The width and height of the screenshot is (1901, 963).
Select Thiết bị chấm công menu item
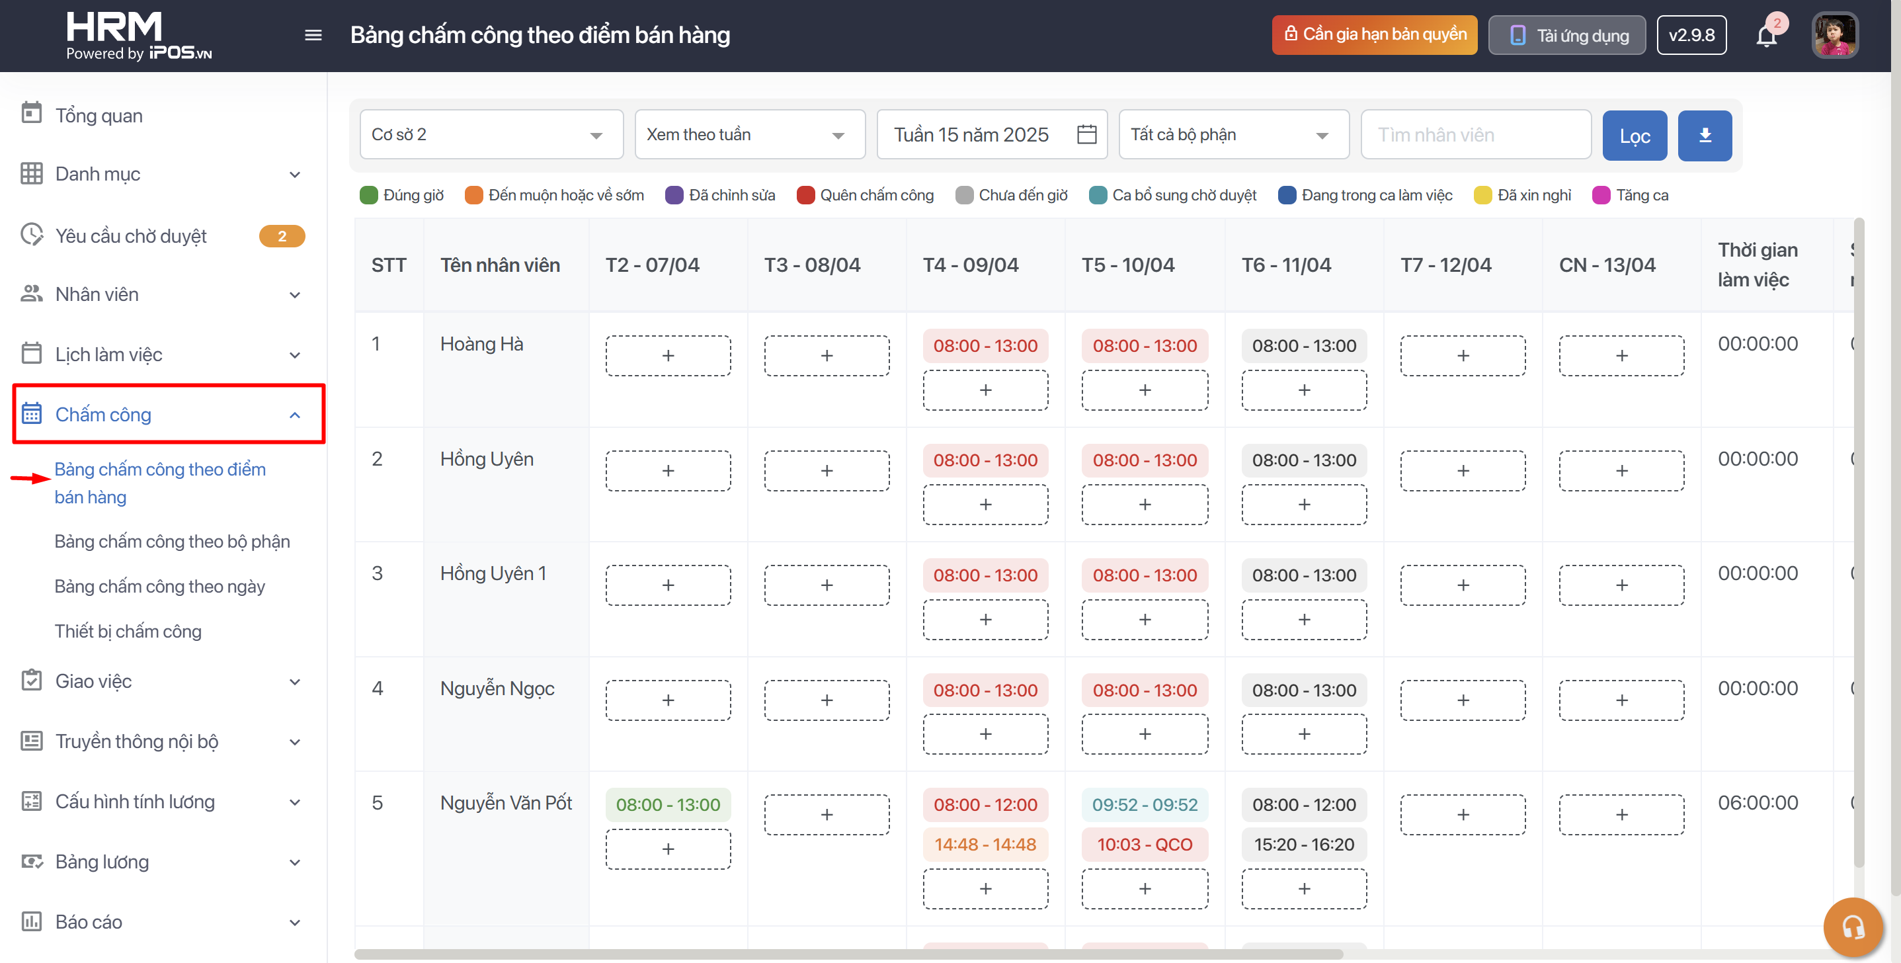tap(128, 631)
